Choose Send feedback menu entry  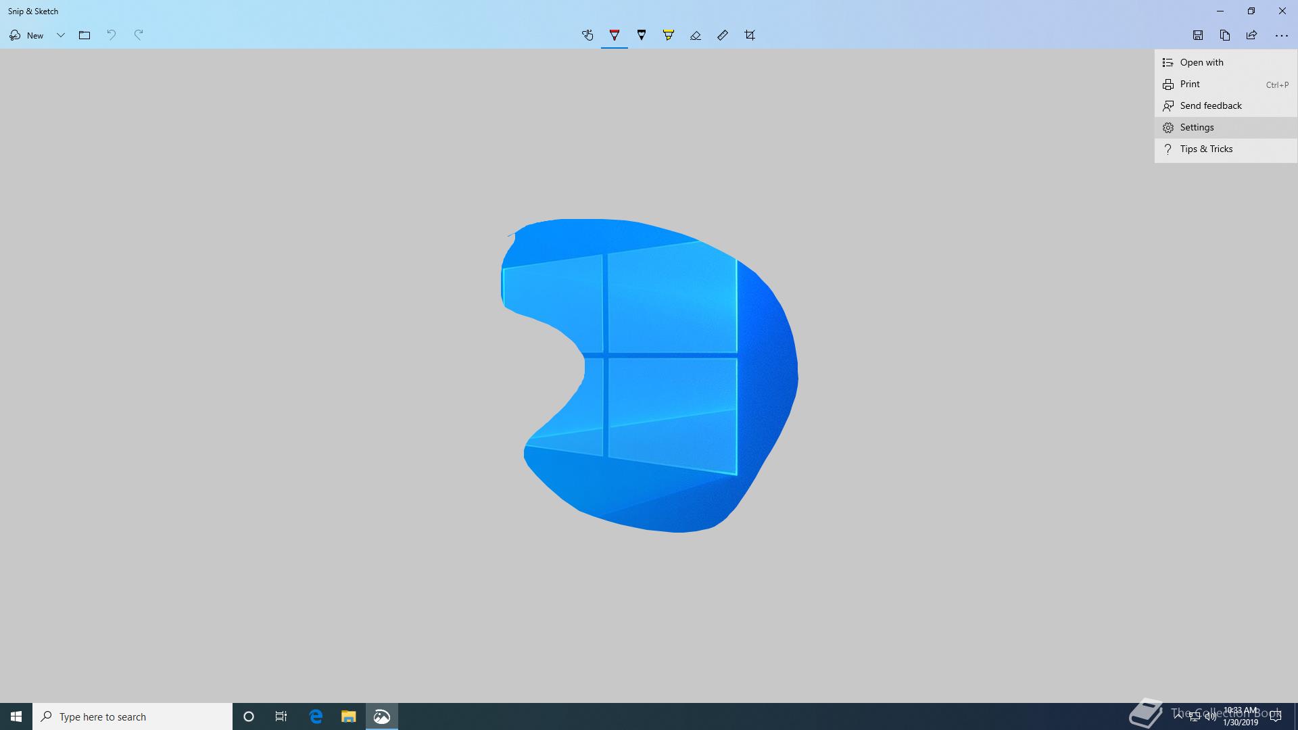pyautogui.click(x=1226, y=105)
